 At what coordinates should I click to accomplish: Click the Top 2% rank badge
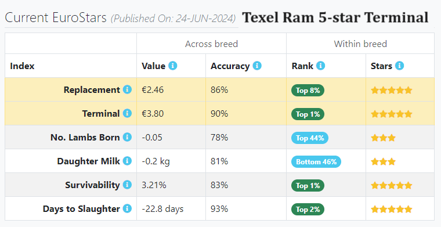click(x=308, y=209)
